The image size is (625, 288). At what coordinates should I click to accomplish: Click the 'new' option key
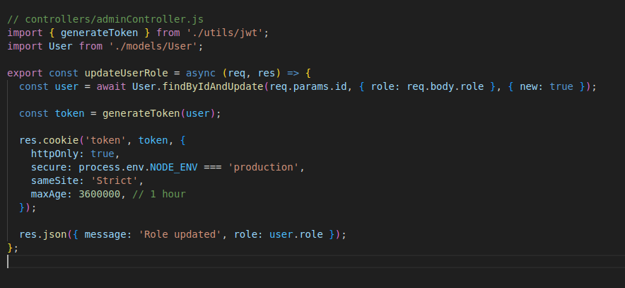click(529, 86)
